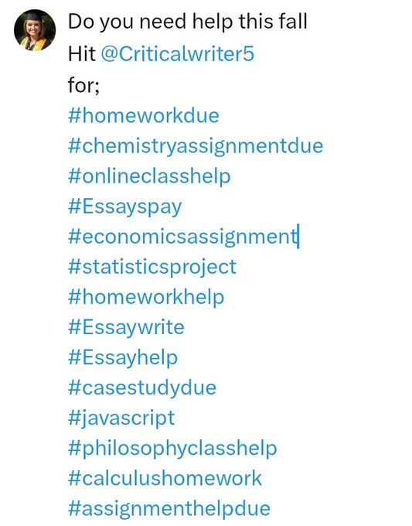
Task: Click the #economicsassignment hashtag
Action: [183, 237]
